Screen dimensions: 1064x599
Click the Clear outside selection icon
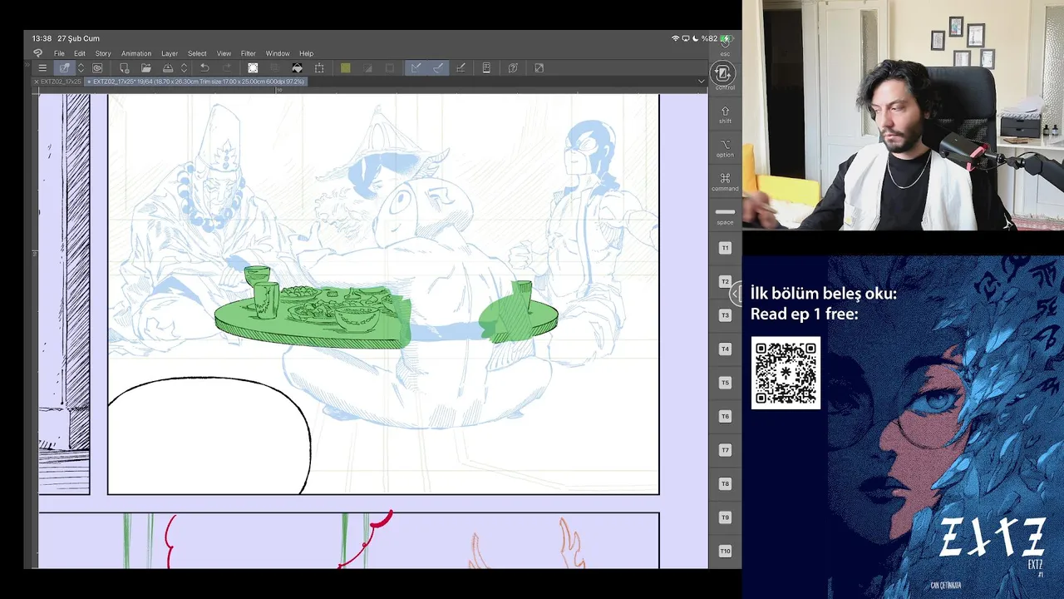click(x=275, y=67)
